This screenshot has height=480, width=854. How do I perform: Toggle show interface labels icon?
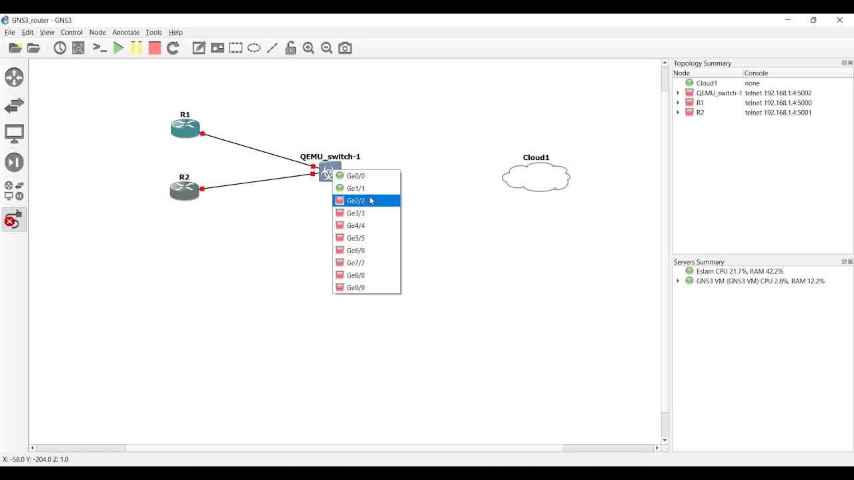(79, 48)
